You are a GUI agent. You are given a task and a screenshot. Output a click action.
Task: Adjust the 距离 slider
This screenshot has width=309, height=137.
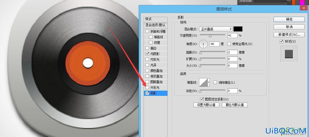(212, 52)
